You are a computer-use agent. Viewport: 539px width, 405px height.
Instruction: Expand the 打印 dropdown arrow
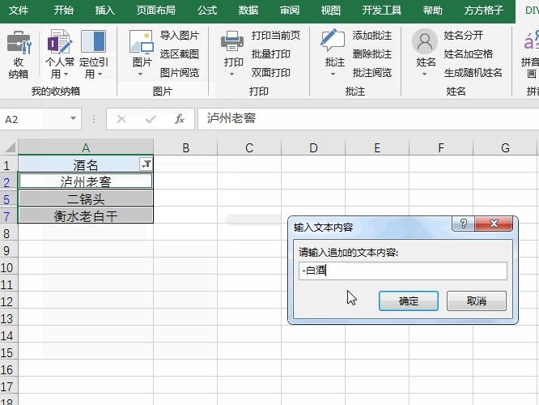click(x=231, y=74)
